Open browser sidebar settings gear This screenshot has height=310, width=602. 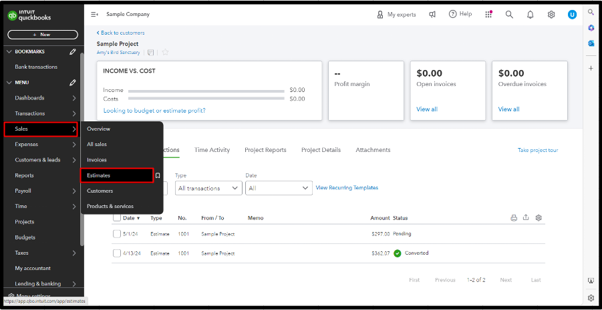591,298
